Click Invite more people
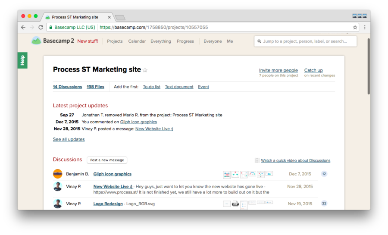This screenshot has width=388, height=235. coord(278,70)
